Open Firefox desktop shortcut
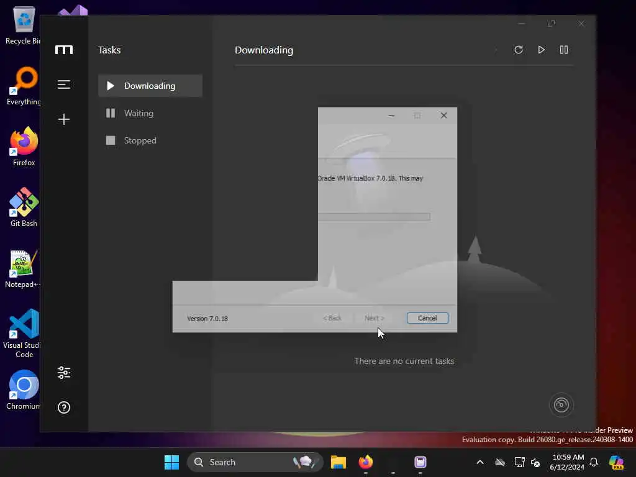This screenshot has width=636, height=477. (24, 147)
